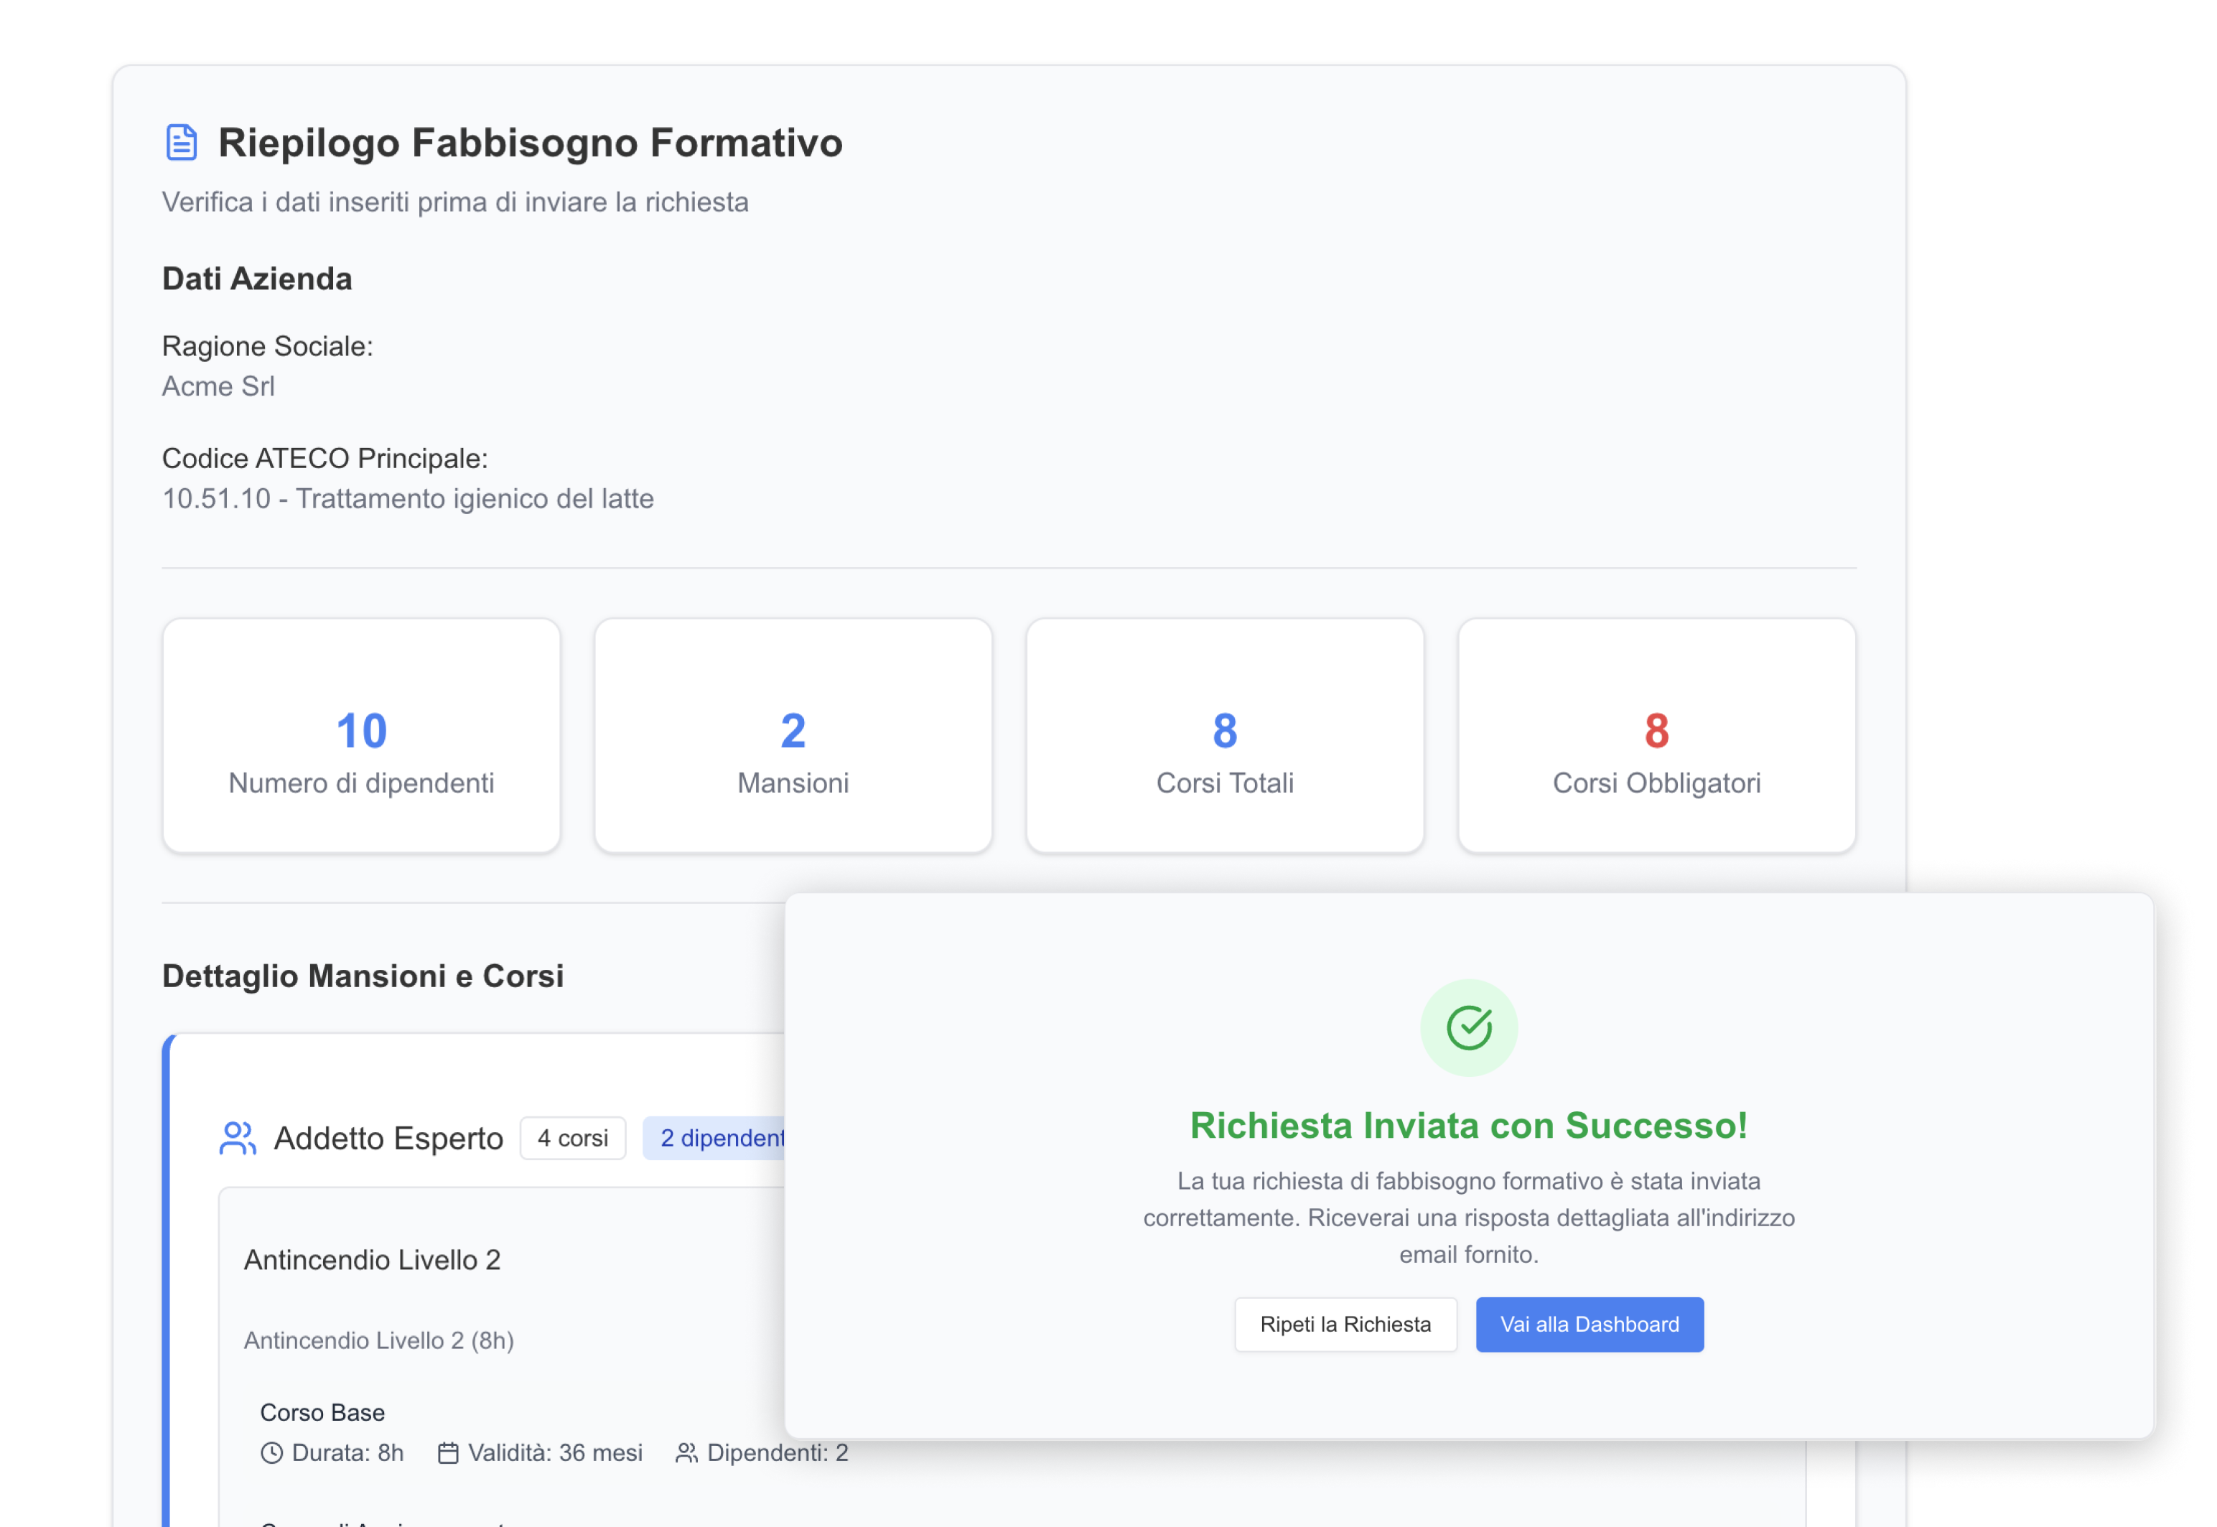
Task: Click the calendar icon beside Validità
Action: [448, 1452]
